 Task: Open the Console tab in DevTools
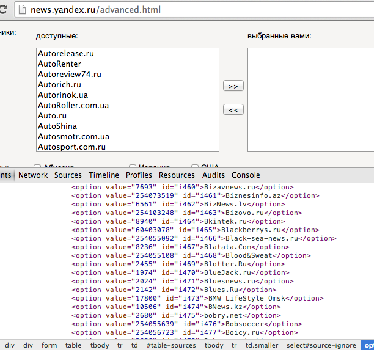246,175
